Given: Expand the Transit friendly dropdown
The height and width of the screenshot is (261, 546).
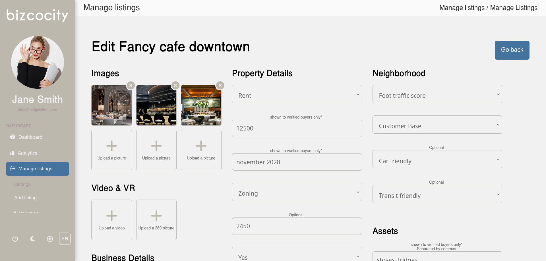Looking at the screenshot, I should pyautogui.click(x=437, y=194).
